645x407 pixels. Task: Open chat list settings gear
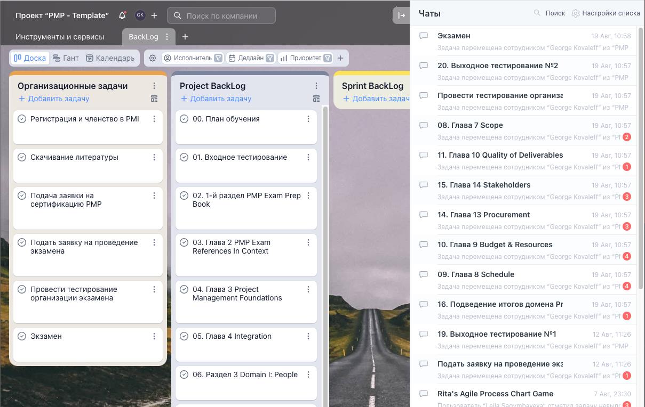pos(575,13)
